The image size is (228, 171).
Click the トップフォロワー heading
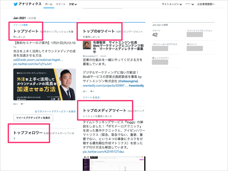(28, 133)
